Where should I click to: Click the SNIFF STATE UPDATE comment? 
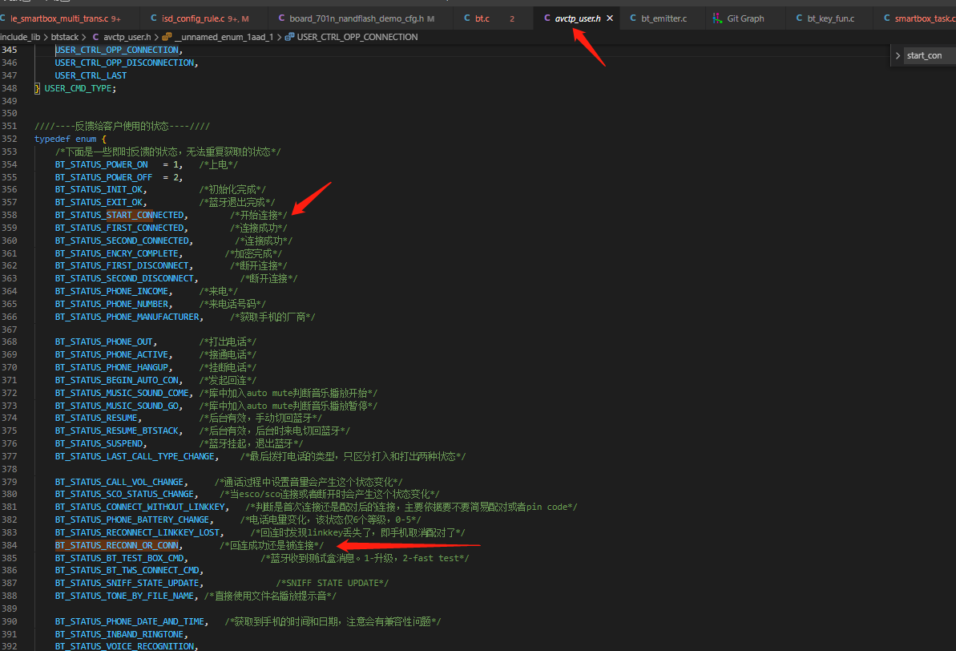tap(333, 584)
